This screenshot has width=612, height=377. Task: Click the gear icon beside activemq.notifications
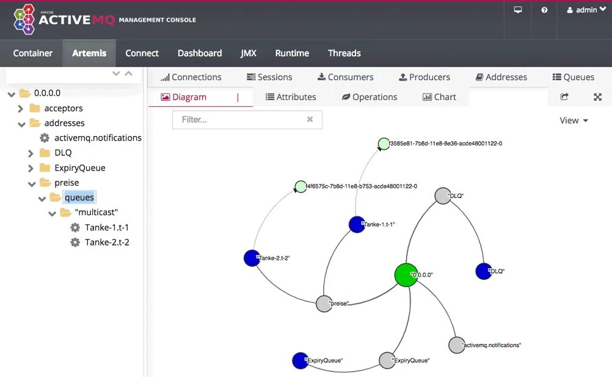pyautogui.click(x=45, y=137)
